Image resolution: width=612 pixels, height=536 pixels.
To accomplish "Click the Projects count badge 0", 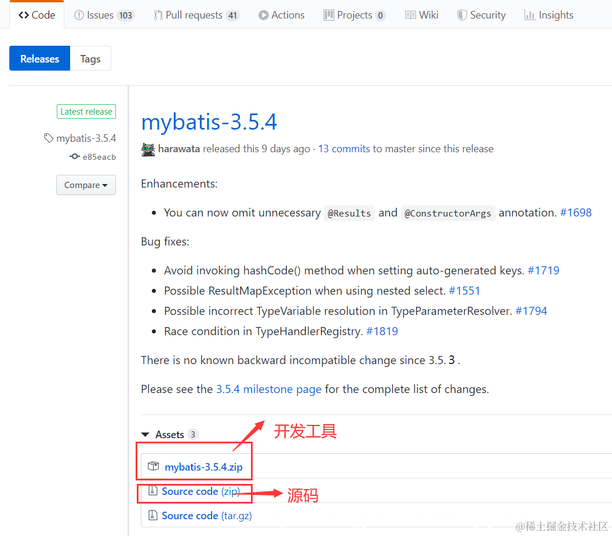I will pos(380,15).
